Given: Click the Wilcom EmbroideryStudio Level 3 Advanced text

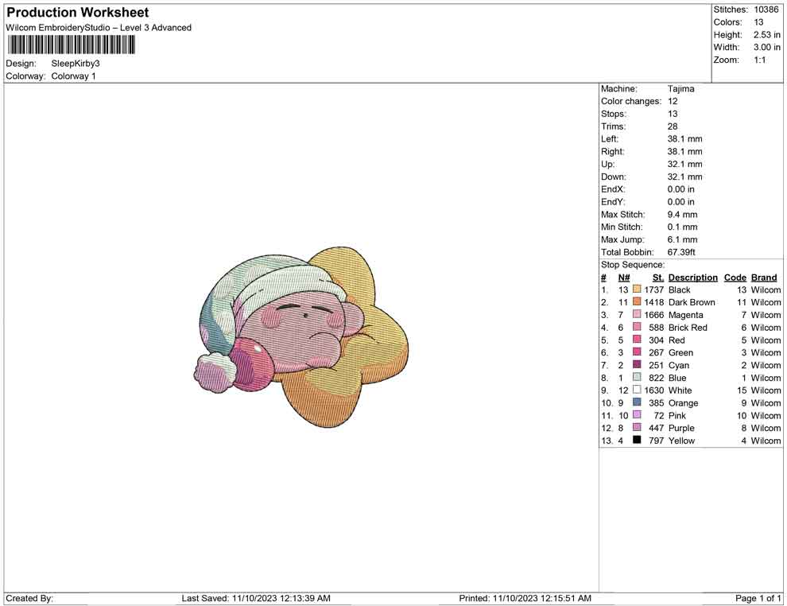Looking at the screenshot, I should 99,28.
